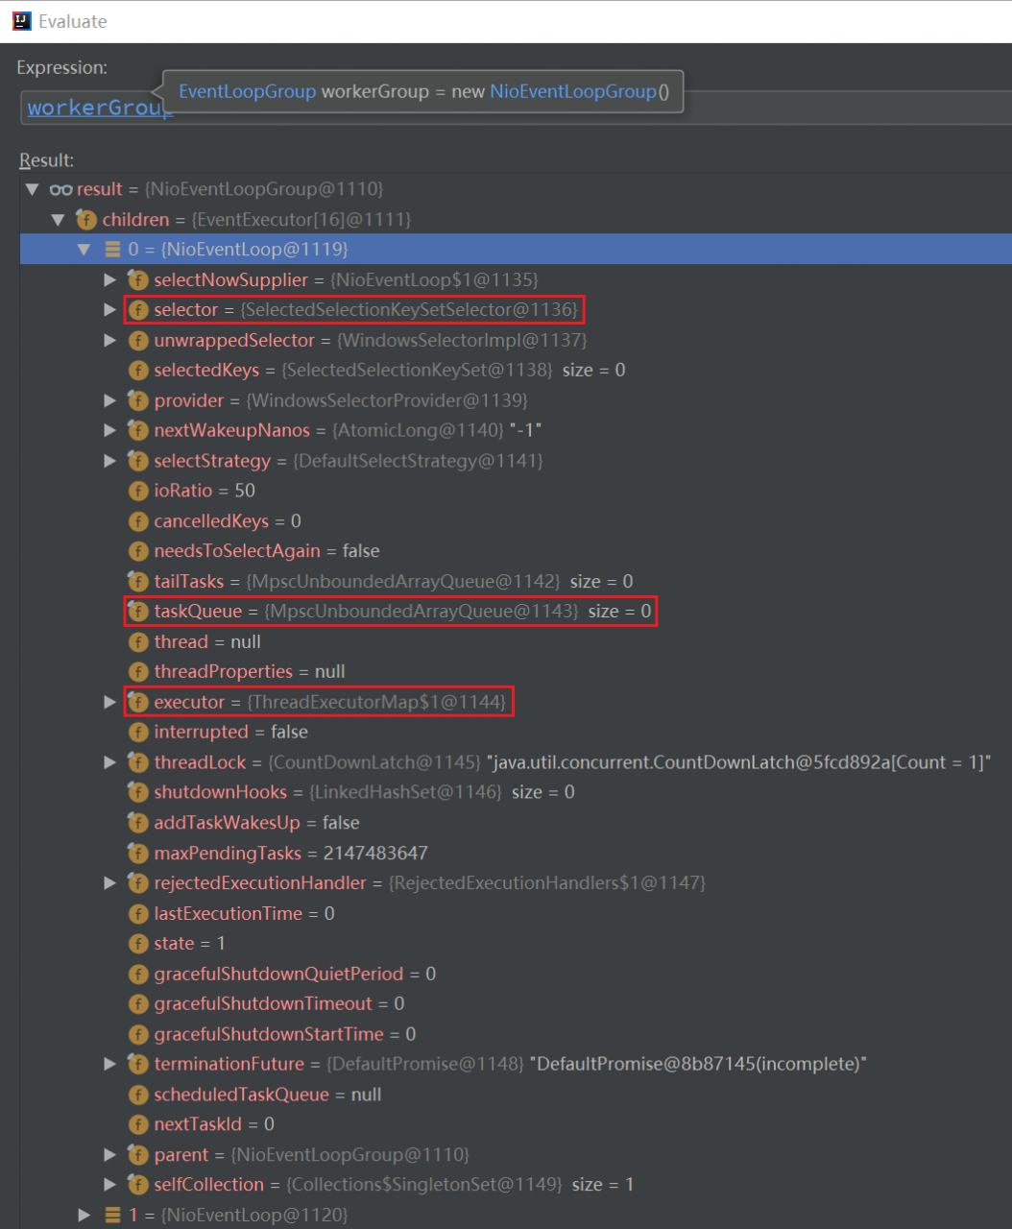The width and height of the screenshot is (1012, 1229).
Task: Select the threadProperties = null row
Action: (x=516, y=672)
